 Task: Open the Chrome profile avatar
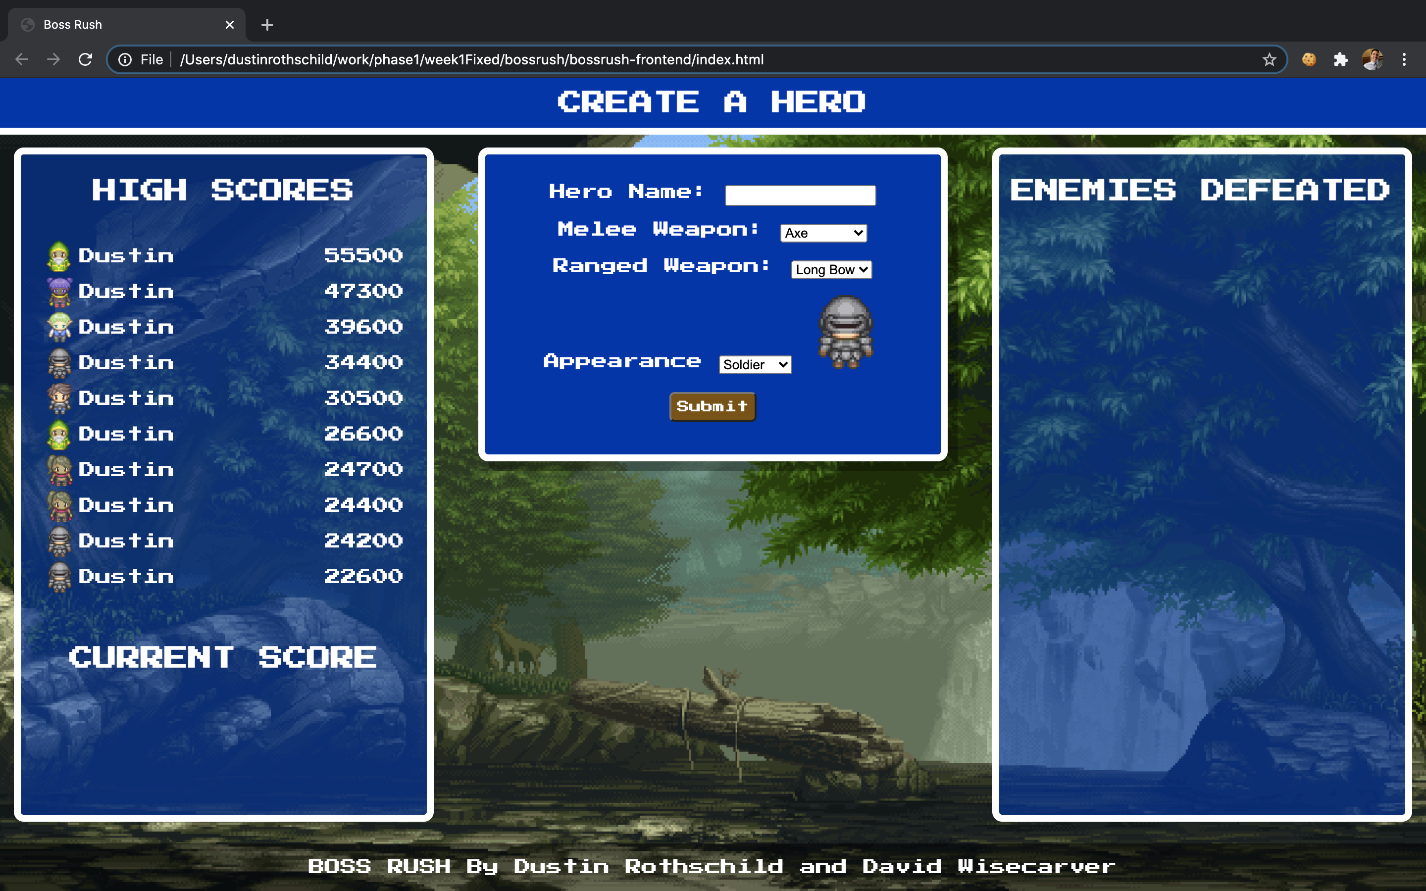pyautogui.click(x=1373, y=59)
